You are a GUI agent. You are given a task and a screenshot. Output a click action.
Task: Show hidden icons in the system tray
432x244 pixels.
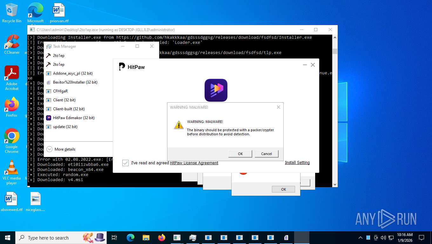tap(361, 238)
